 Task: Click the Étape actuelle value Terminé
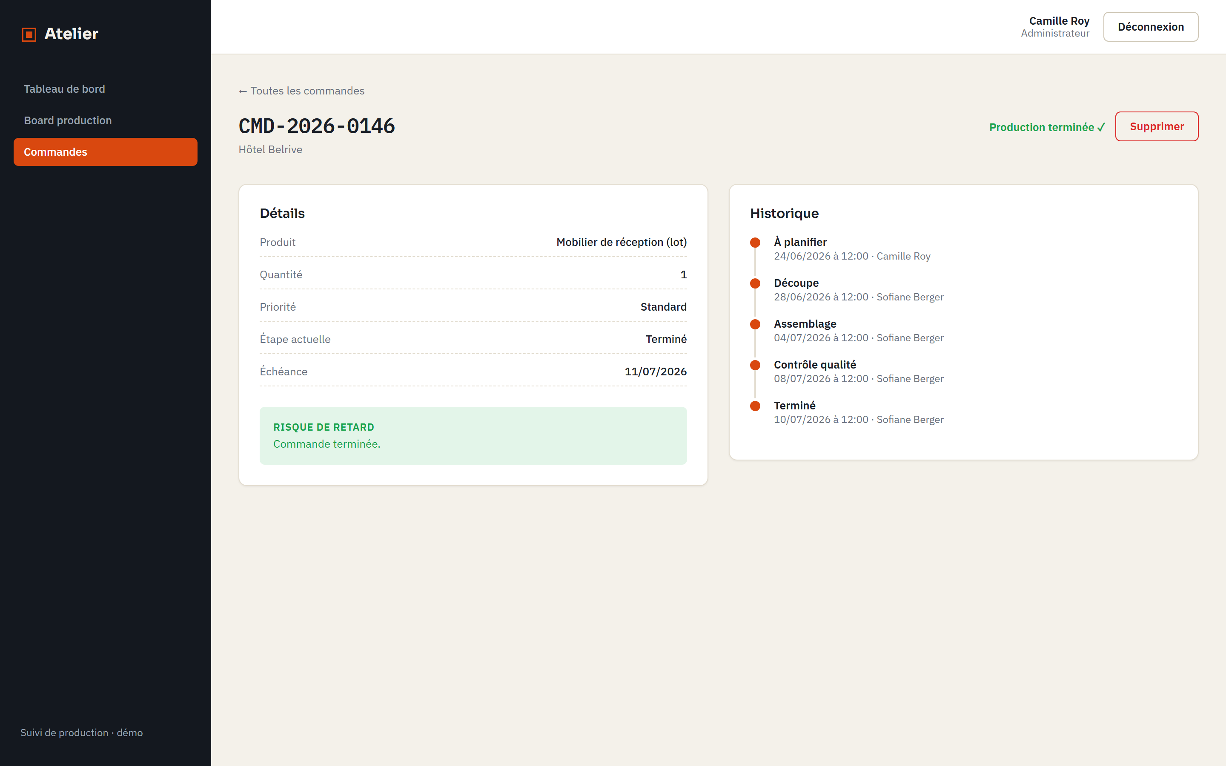pyautogui.click(x=666, y=339)
